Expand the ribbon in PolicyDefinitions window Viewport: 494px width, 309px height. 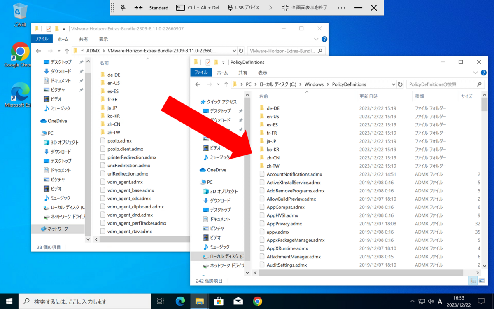coord(475,73)
